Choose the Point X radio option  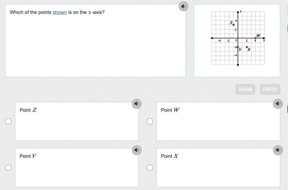click(x=150, y=167)
